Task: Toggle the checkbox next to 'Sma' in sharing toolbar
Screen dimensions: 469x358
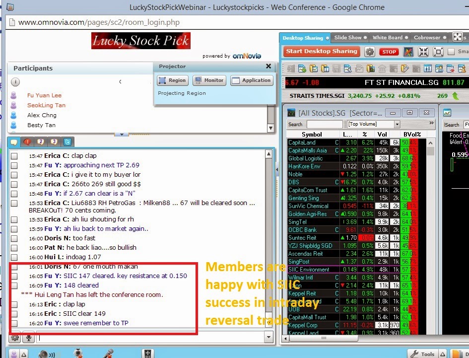Action: (x=451, y=52)
